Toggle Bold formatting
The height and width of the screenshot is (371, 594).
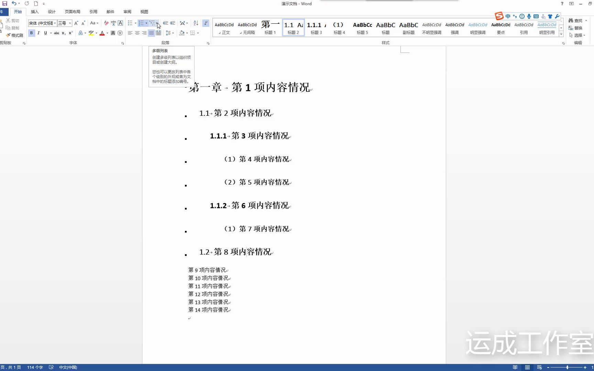31,33
